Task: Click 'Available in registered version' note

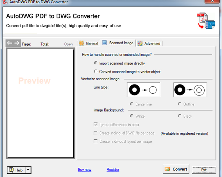Action: point(184,133)
